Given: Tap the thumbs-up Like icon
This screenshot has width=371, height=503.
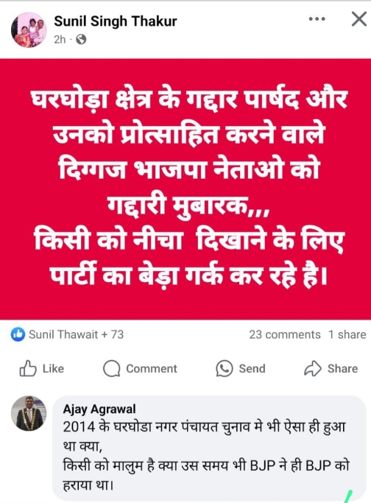Looking at the screenshot, I should (28, 368).
